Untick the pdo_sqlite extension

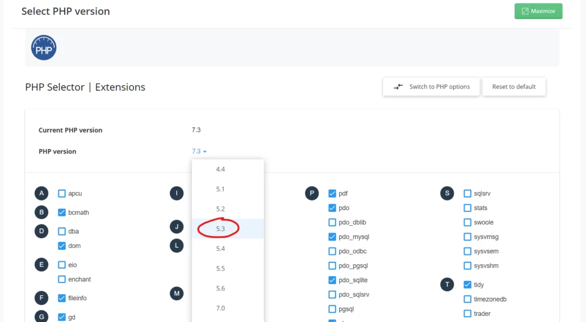click(332, 280)
